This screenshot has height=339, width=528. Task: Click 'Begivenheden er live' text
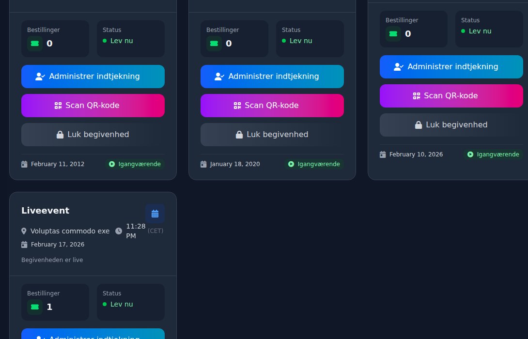point(52,260)
